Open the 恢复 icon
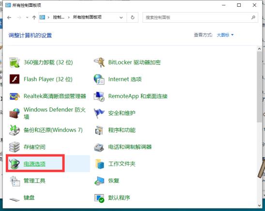 [99, 181]
